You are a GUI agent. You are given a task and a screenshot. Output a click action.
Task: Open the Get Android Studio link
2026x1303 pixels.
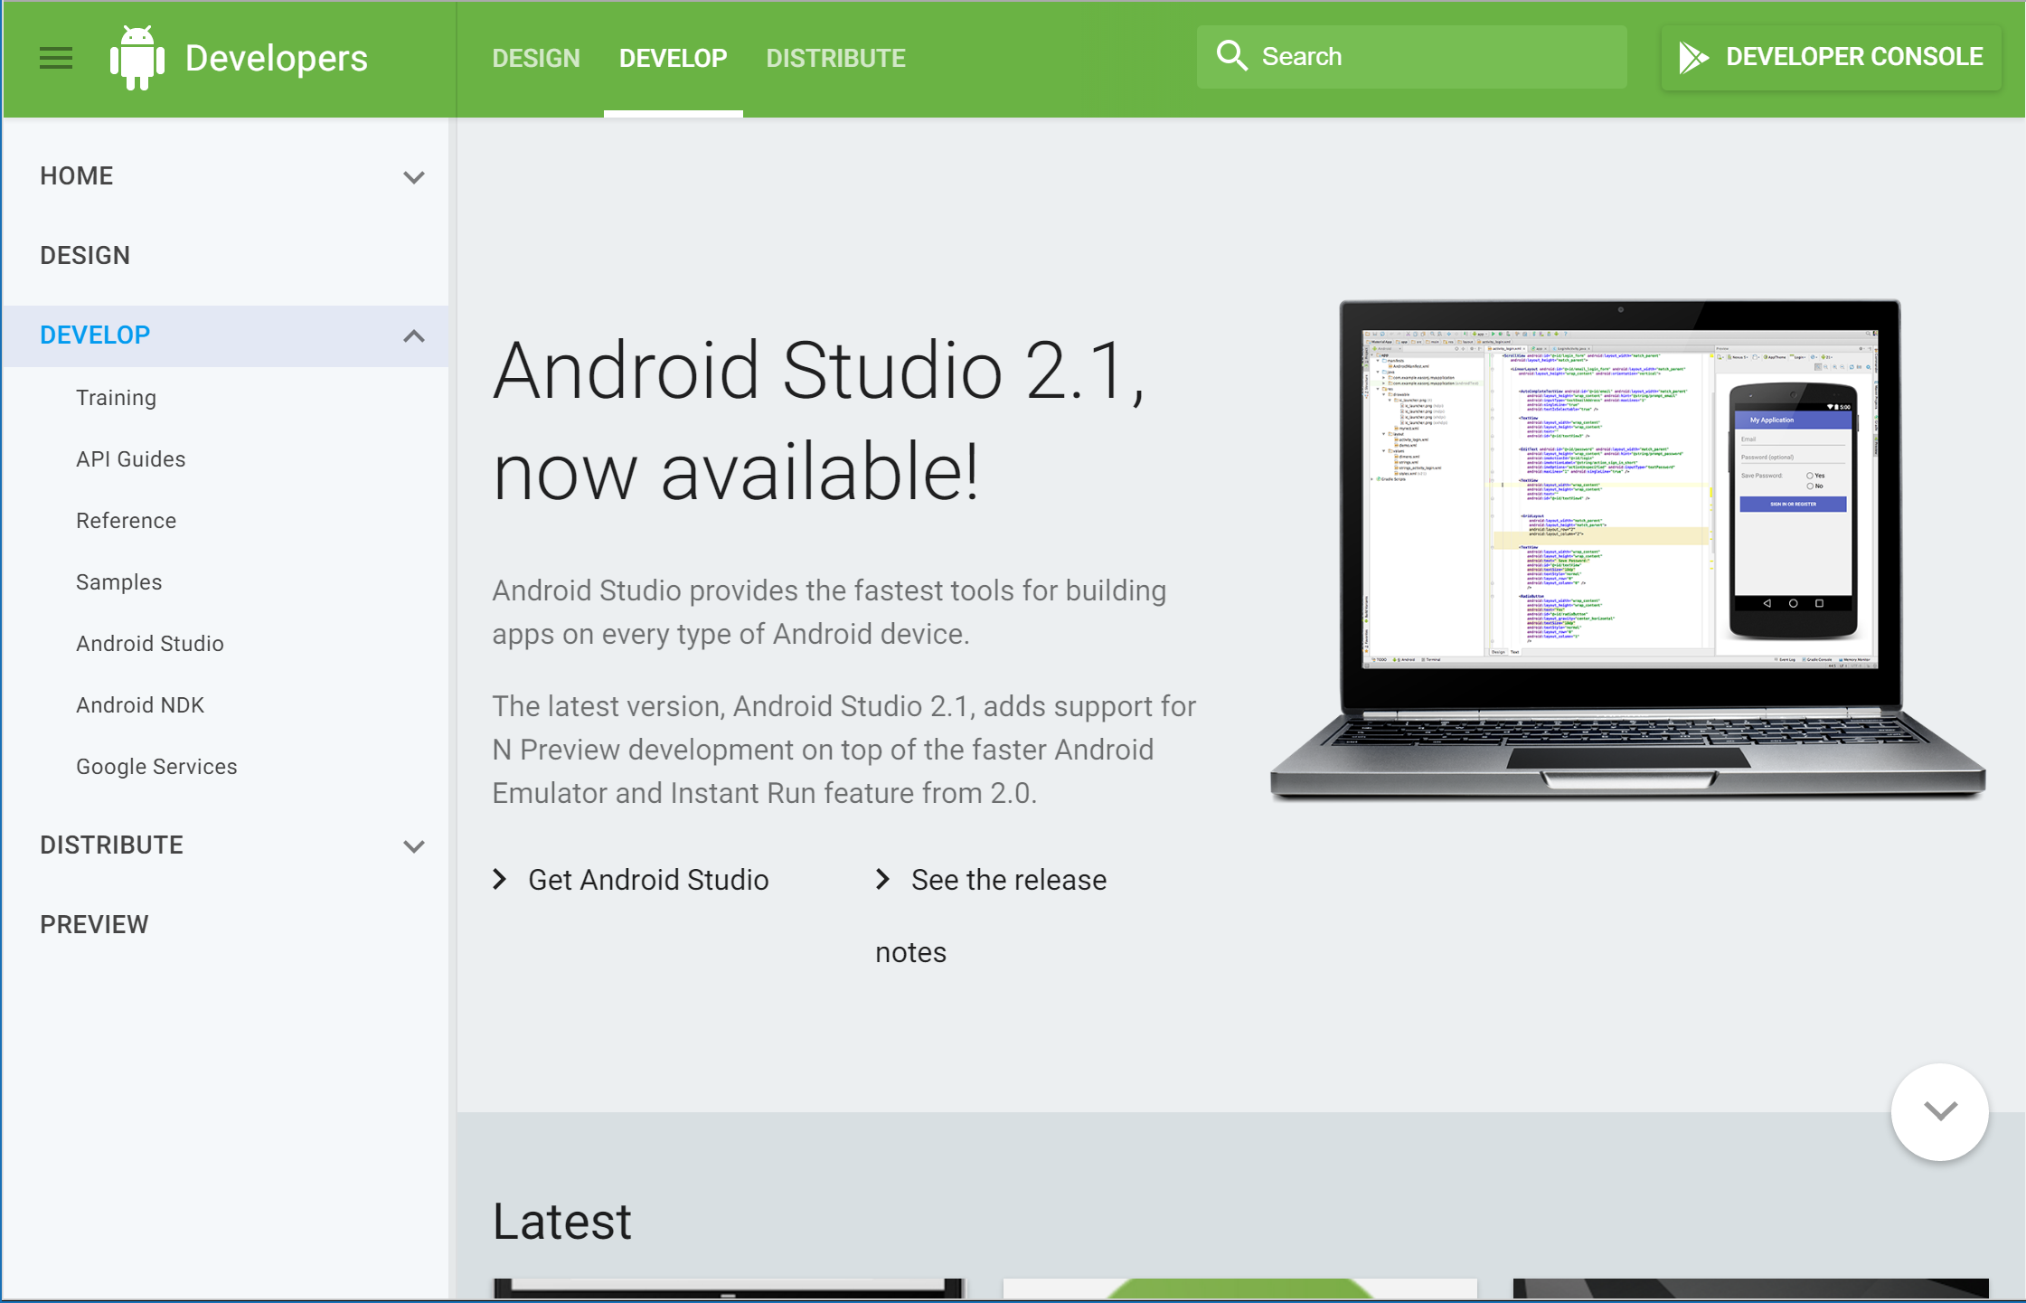[648, 880]
